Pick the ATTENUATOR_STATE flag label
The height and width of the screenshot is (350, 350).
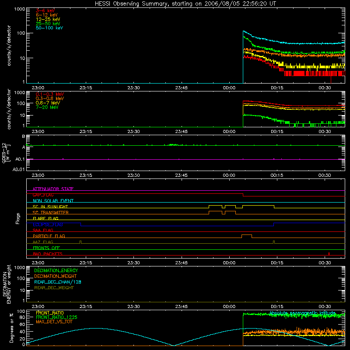coord(53,189)
